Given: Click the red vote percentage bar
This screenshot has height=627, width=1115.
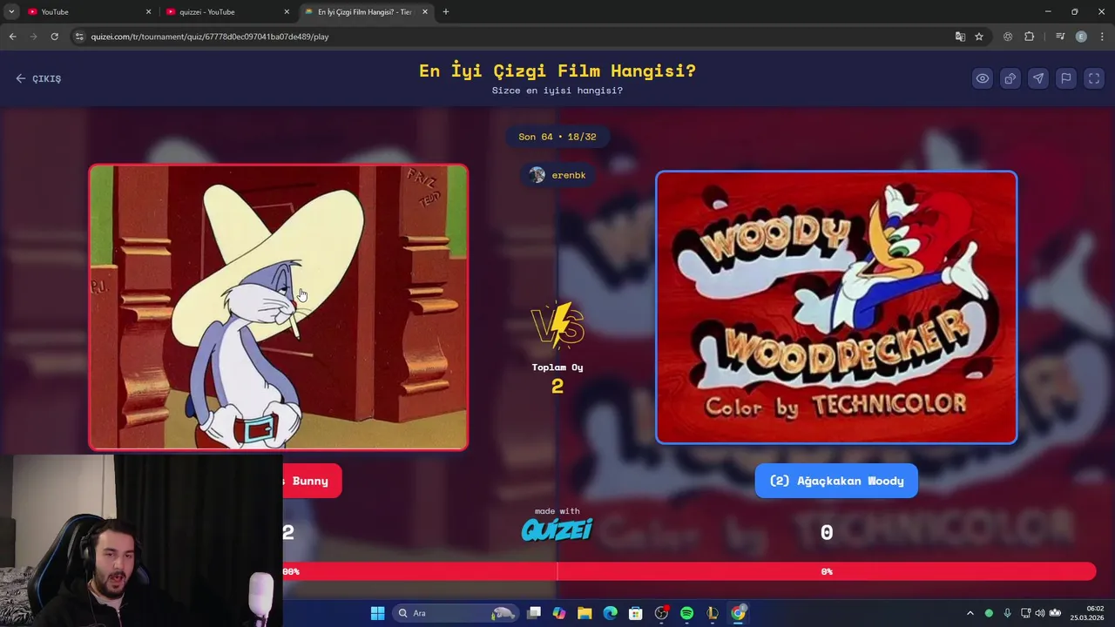Looking at the screenshot, I should (688, 571).
